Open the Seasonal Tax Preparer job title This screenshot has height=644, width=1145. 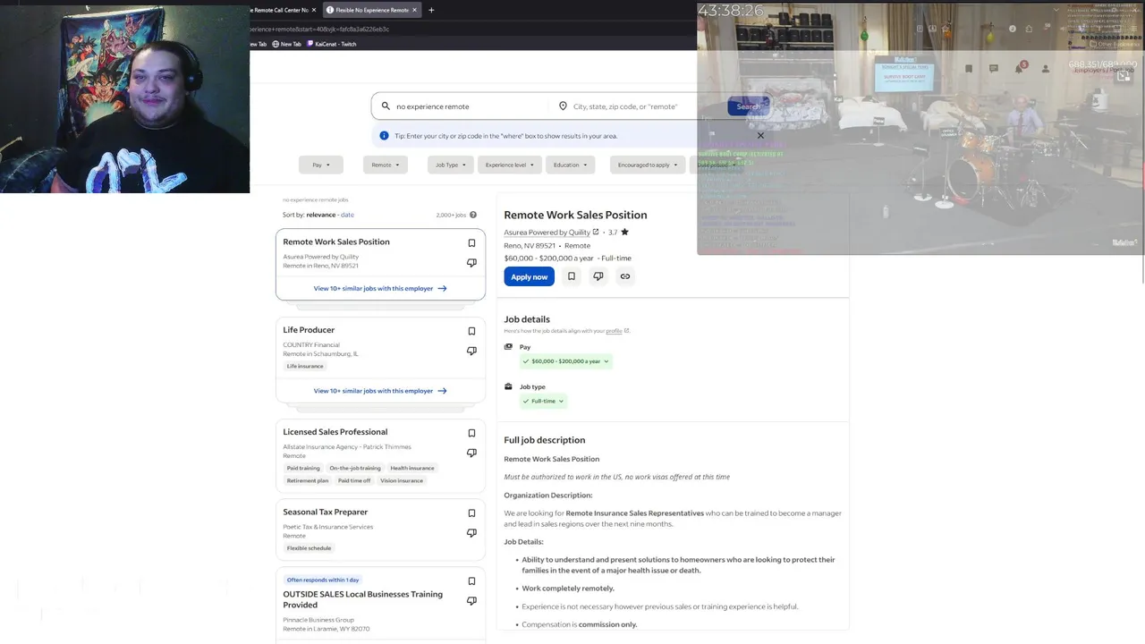326,512
